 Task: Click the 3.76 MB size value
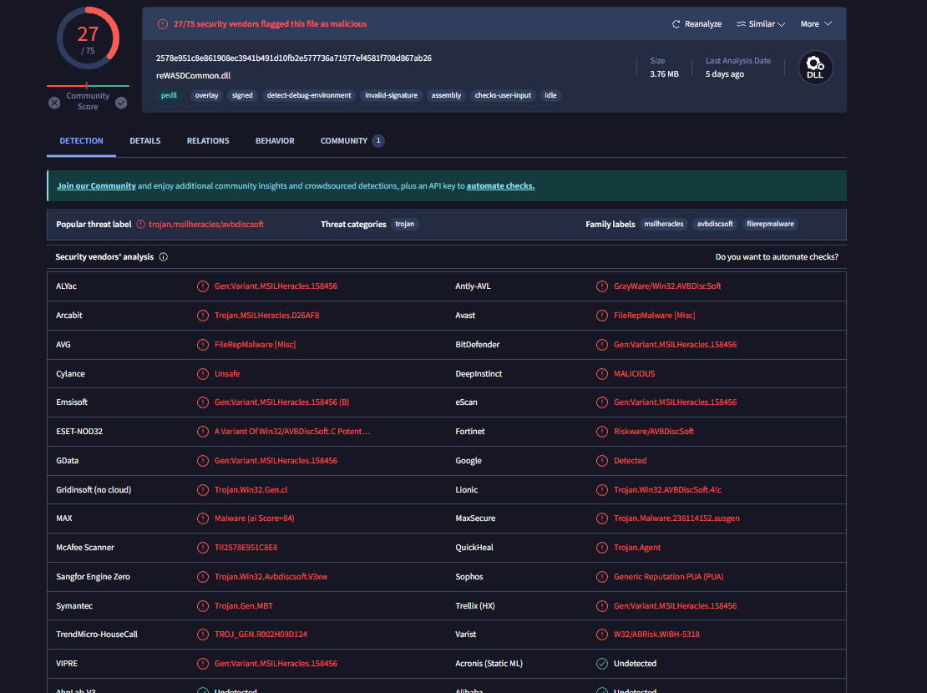664,74
